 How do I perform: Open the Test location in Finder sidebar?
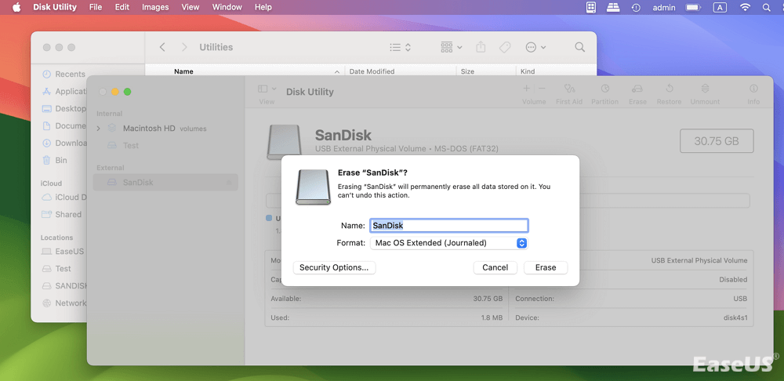pyautogui.click(x=56, y=268)
